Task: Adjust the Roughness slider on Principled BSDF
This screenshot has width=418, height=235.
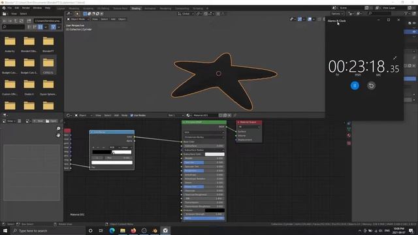Action: (204, 170)
